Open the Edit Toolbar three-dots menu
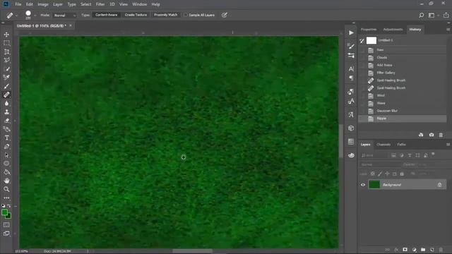Viewport: 452px width, 254px height. 6,198
